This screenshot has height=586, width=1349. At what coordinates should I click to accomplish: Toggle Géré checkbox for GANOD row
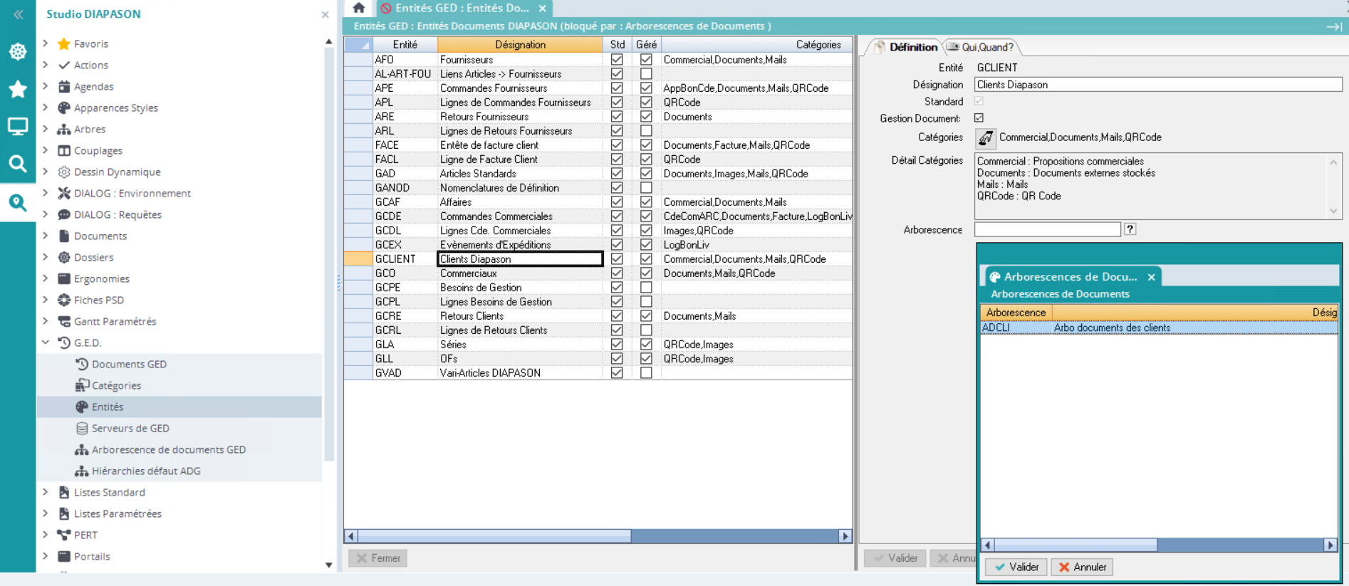(x=646, y=188)
